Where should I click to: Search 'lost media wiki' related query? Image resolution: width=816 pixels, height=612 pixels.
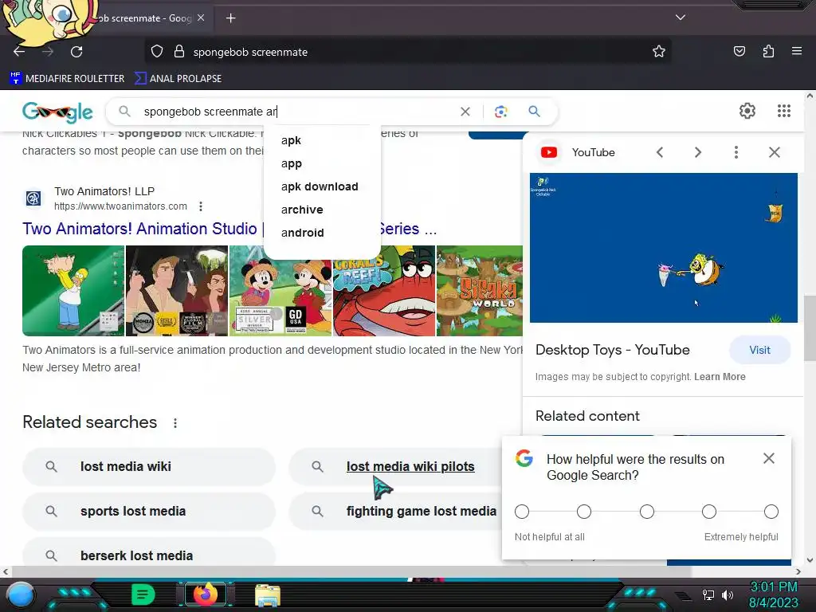(x=149, y=467)
